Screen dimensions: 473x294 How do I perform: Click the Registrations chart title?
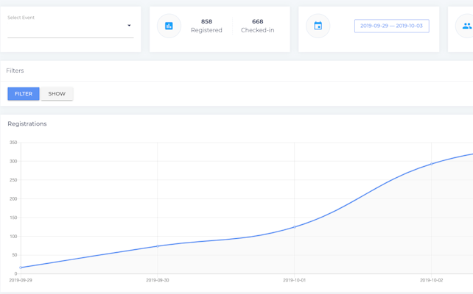coord(27,123)
